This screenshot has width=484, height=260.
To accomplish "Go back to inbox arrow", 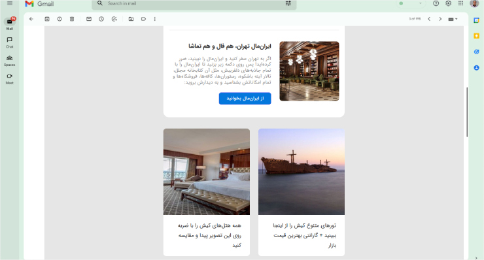I will pos(31,19).
